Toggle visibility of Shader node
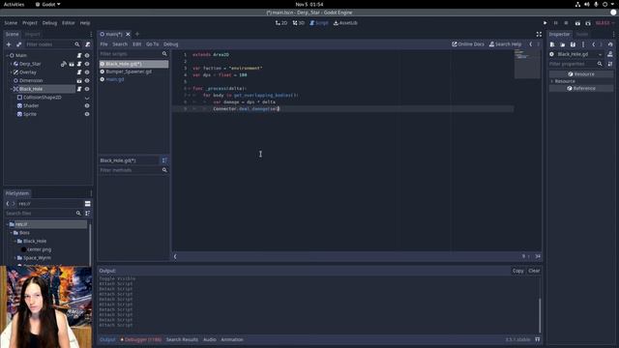619x348 pixels. [x=87, y=105]
